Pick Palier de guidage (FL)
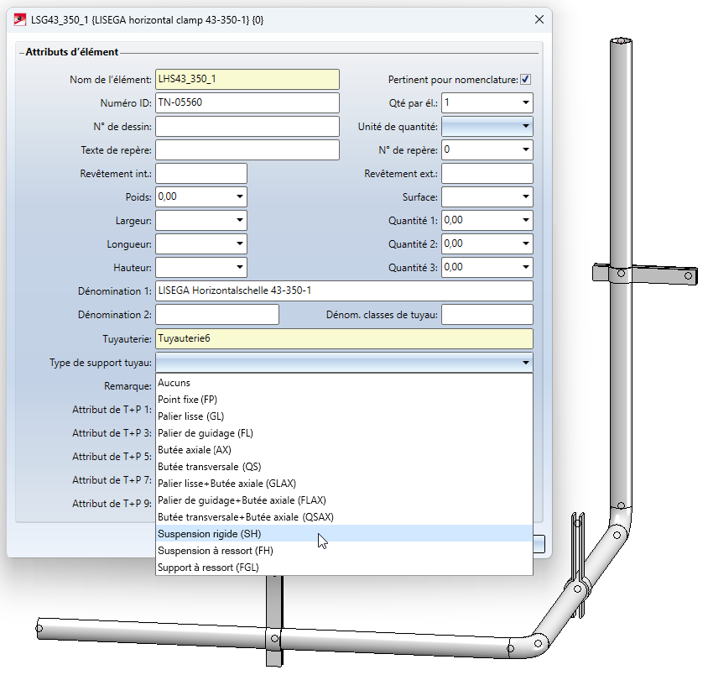 tap(344, 433)
